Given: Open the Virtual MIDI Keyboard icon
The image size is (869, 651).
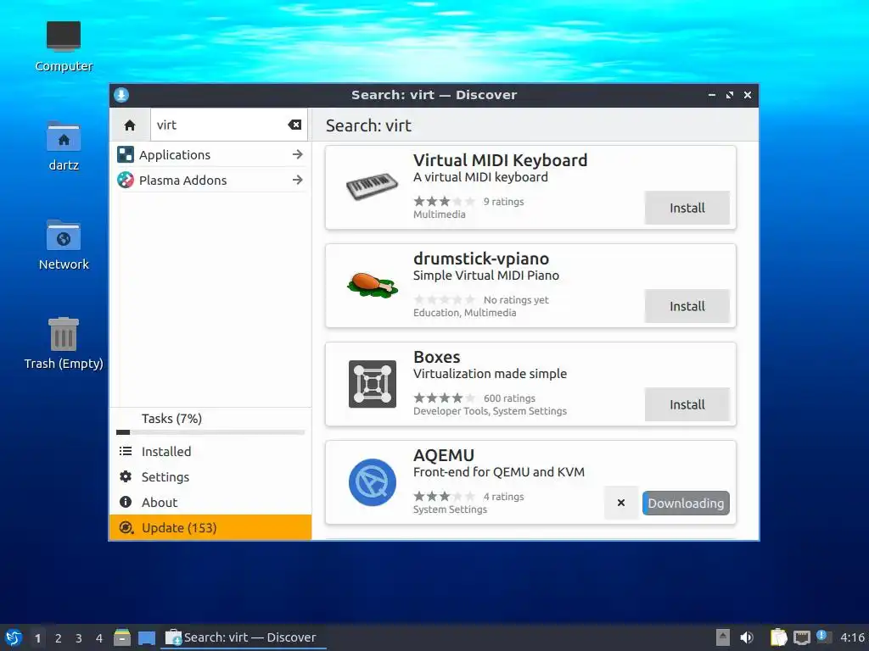Looking at the screenshot, I should pos(372,186).
